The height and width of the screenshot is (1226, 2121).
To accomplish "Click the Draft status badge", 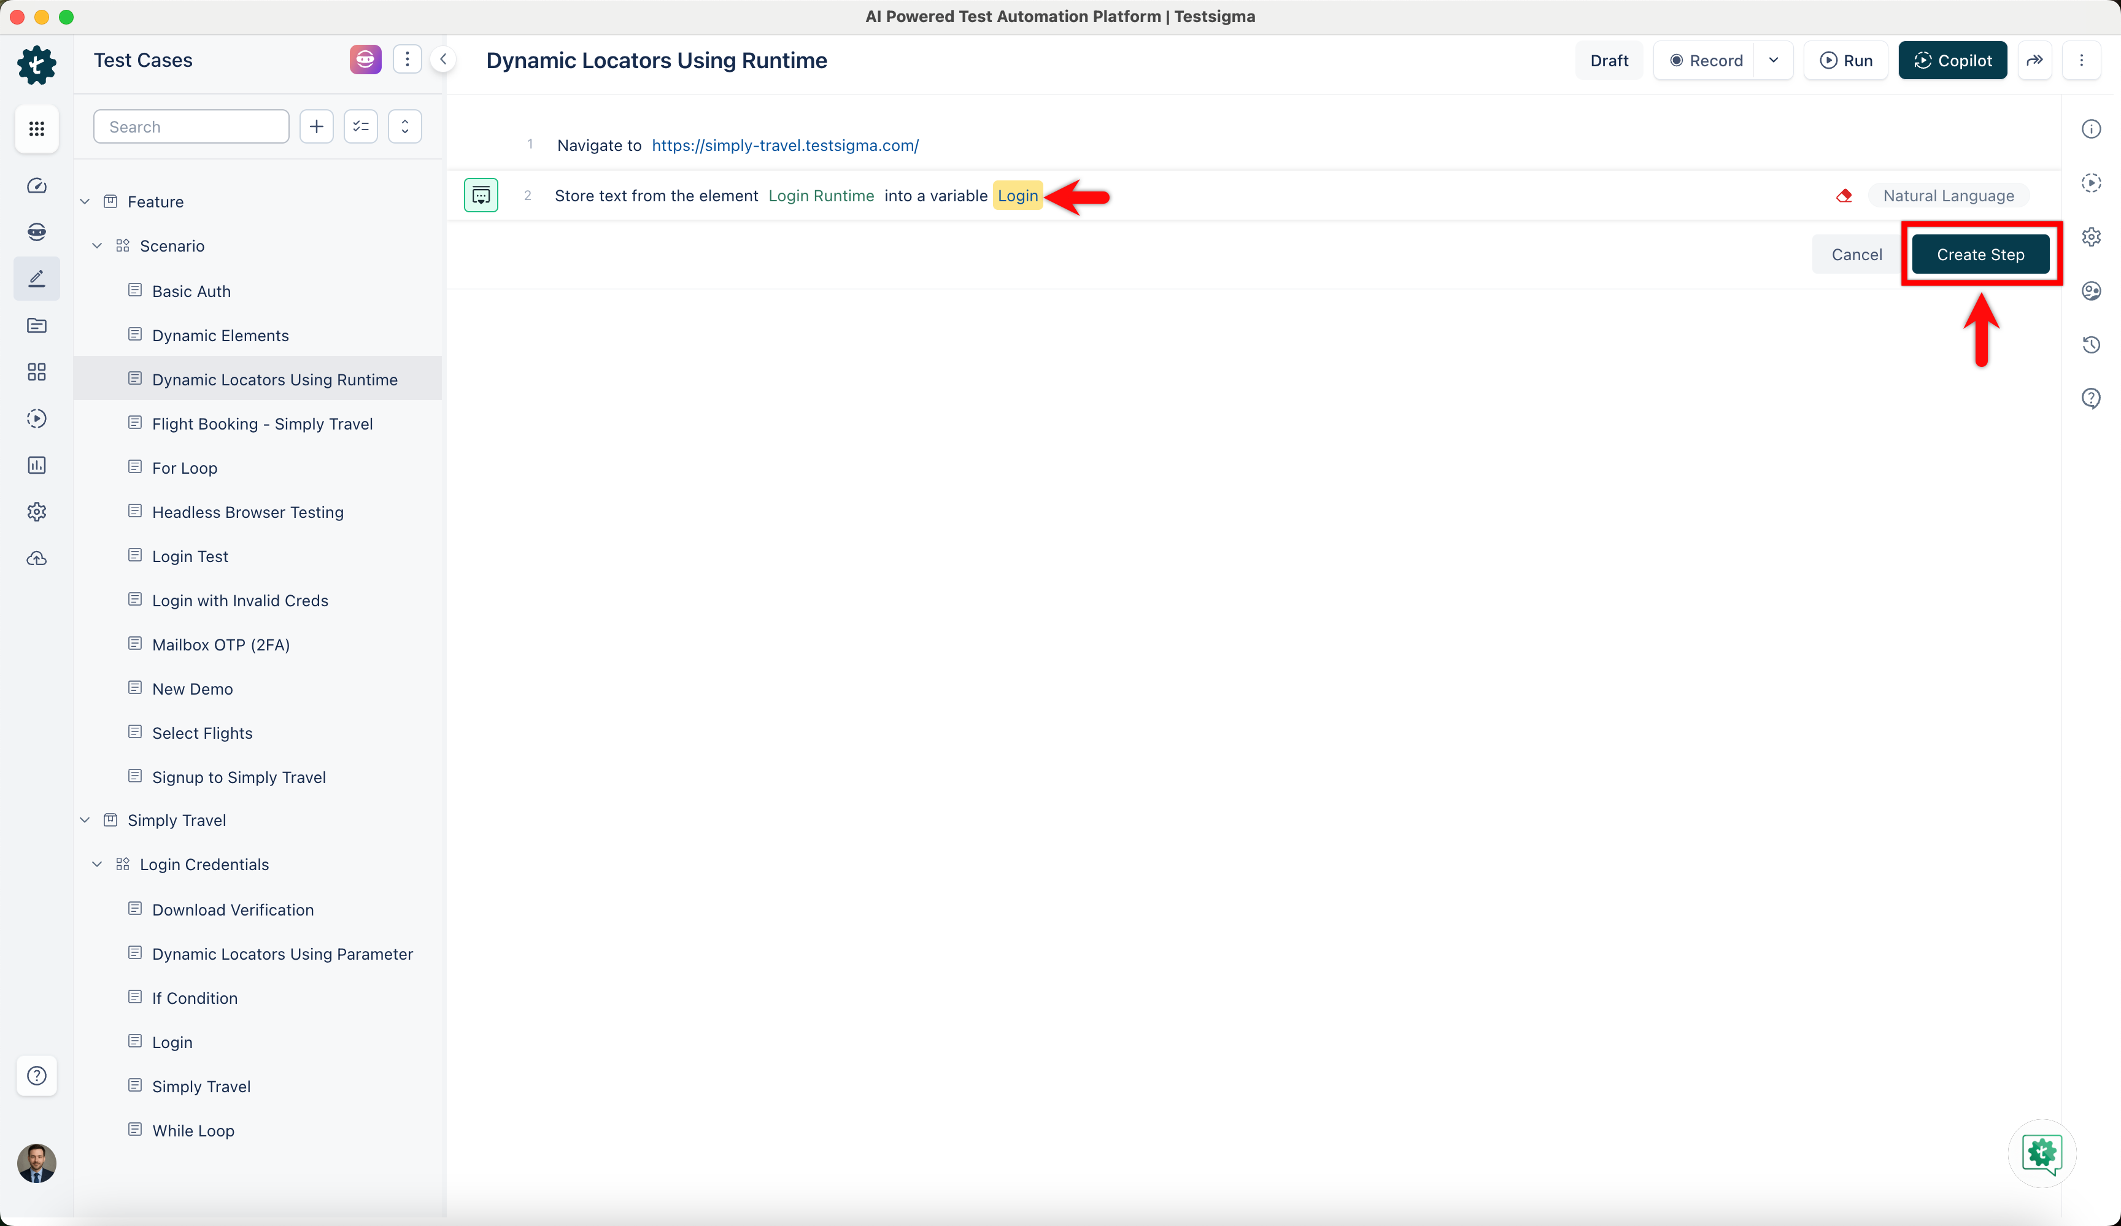I will pyautogui.click(x=1609, y=60).
